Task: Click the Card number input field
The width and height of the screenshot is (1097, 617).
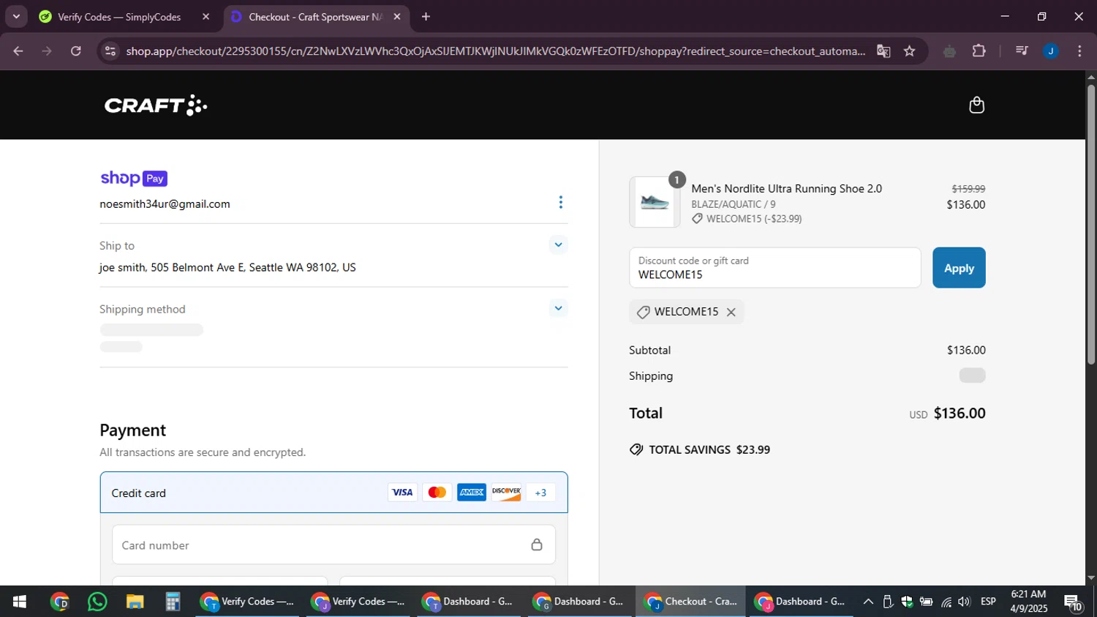Action: coord(333,545)
